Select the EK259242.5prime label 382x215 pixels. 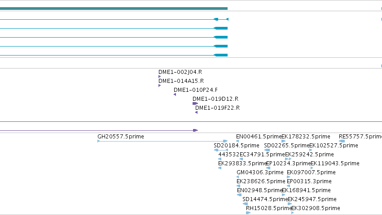[309, 155]
